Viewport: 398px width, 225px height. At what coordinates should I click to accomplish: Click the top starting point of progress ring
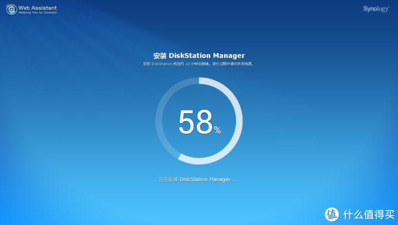[200, 81]
